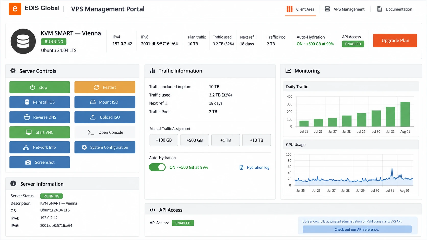Click the ENABLED badge in header API Access
This screenshot has height=240, width=427.
click(353, 44)
